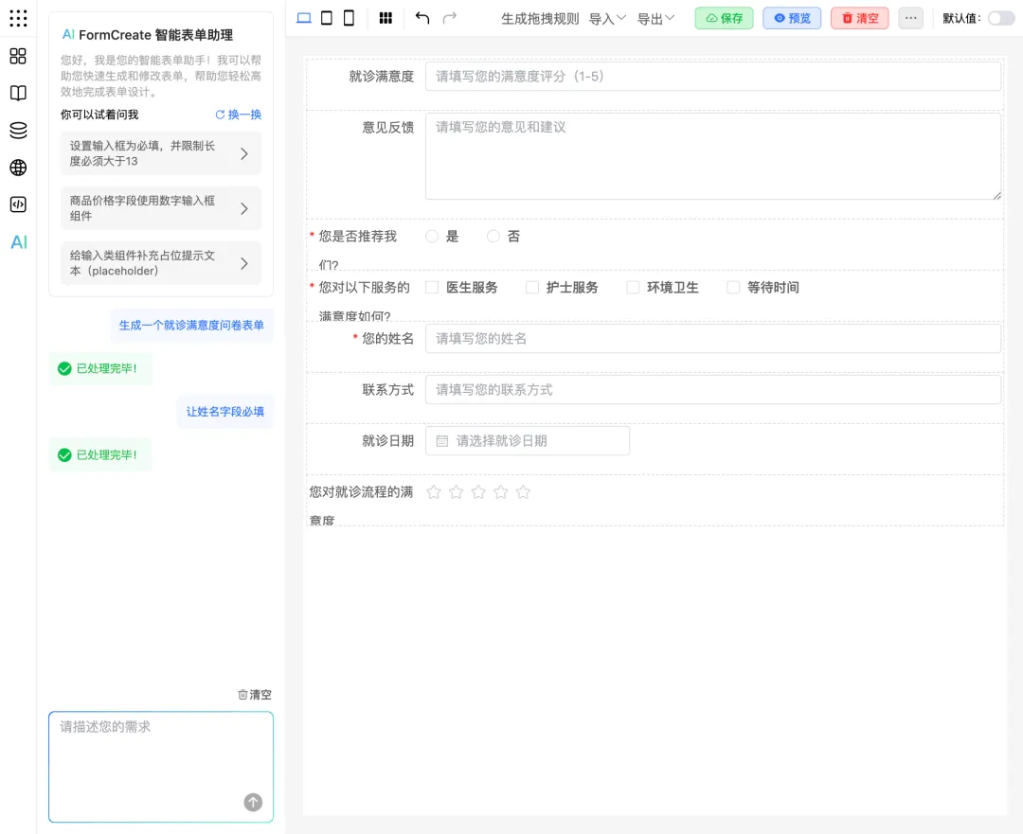Click the green 保存 button
The height and width of the screenshot is (834, 1023).
coord(724,17)
